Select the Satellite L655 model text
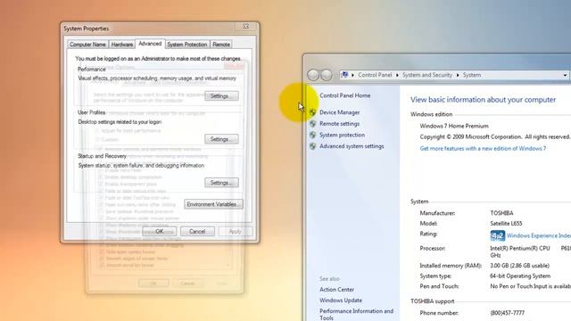This screenshot has height=321, width=571. [x=506, y=224]
